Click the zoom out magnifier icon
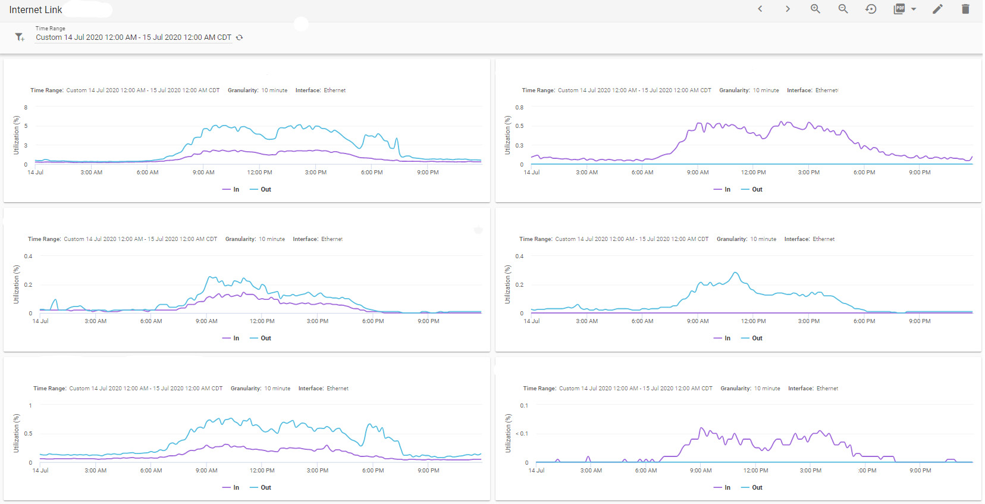Image resolution: width=985 pixels, height=504 pixels. point(843,9)
